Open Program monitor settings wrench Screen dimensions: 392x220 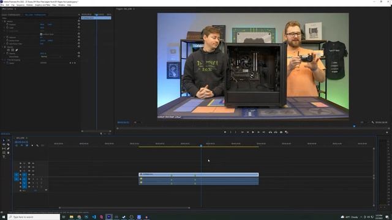(x=372, y=122)
